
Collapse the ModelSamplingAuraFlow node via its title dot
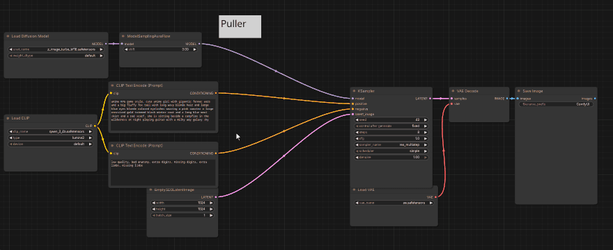(x=123, y=36)
